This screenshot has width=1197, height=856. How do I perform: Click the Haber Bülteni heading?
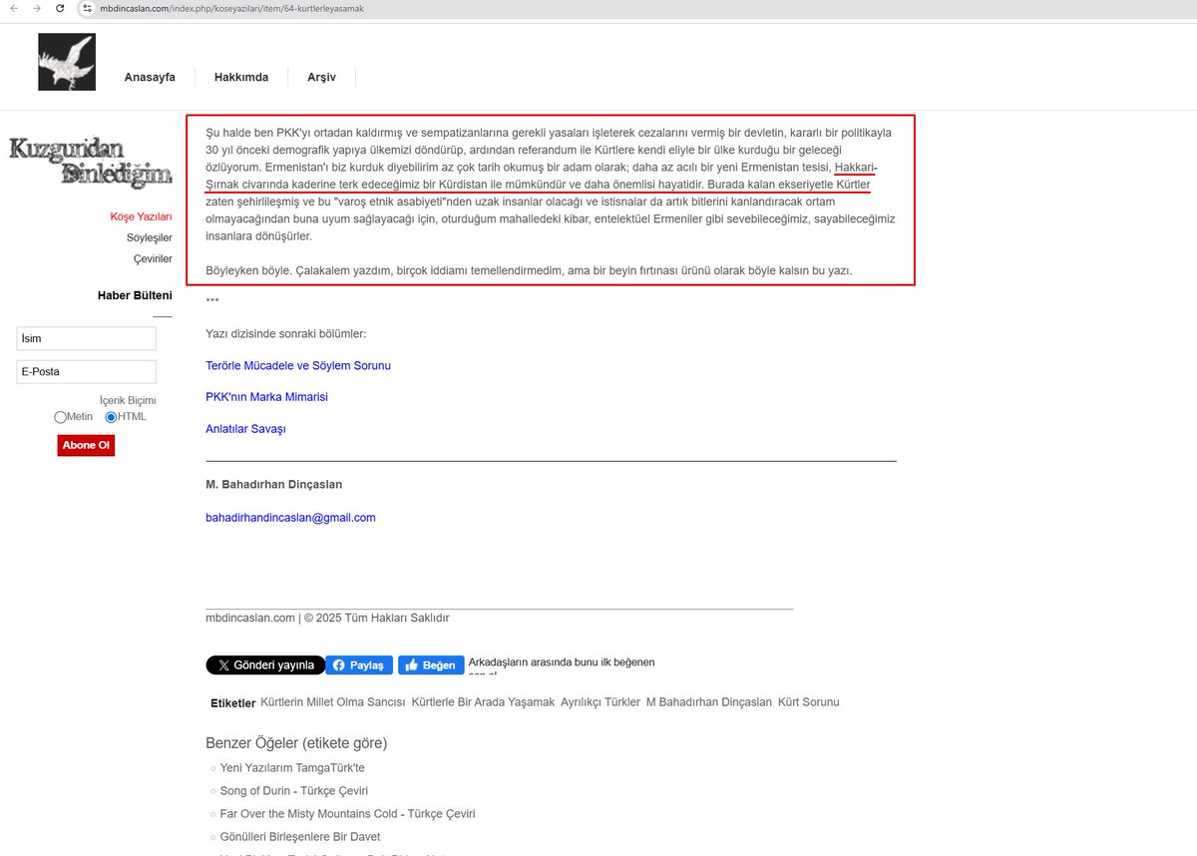tap(135, 295)
